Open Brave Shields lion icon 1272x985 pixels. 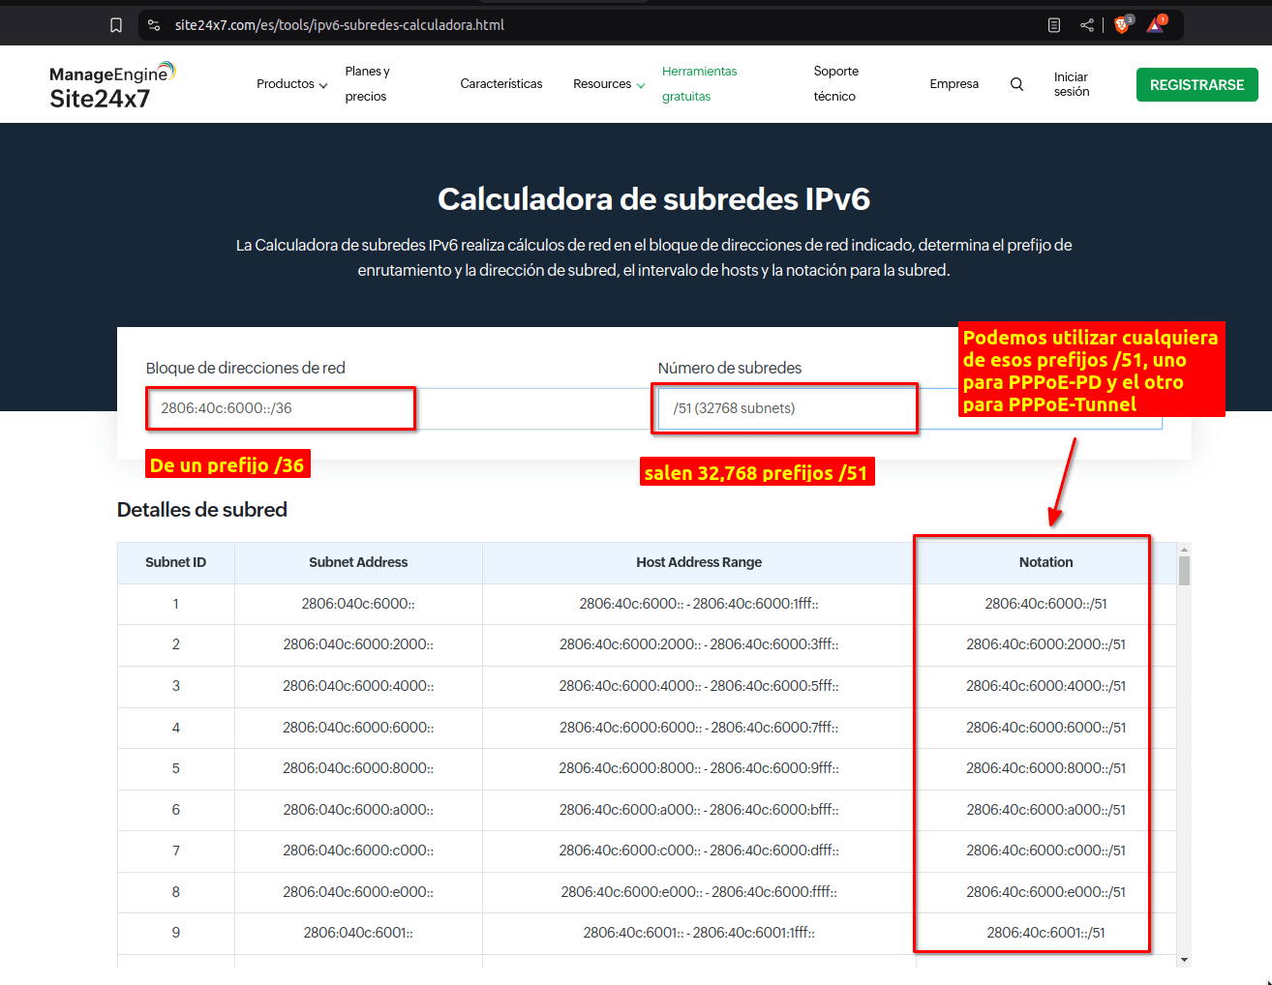click(x=1122, y=25)
